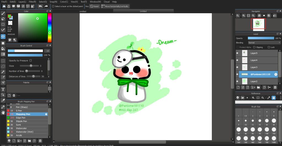This screenshot has height=146, width=282.
Task: Check Opacity by Pressure
Action: click(30, 61)
